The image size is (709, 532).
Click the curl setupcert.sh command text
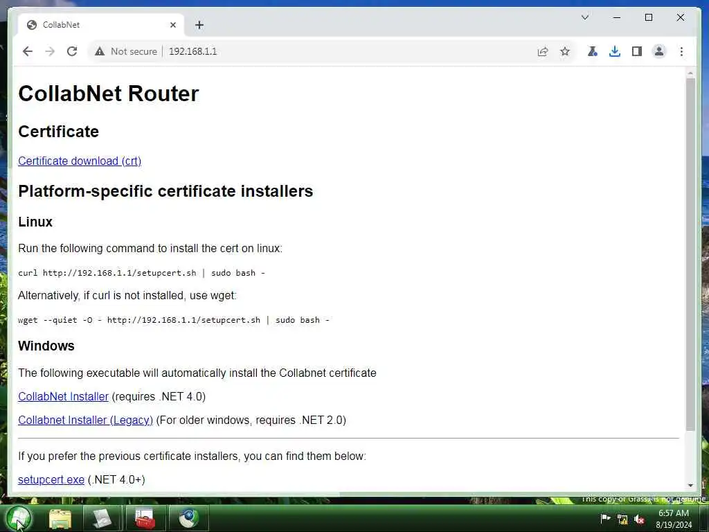pos(141,273)
